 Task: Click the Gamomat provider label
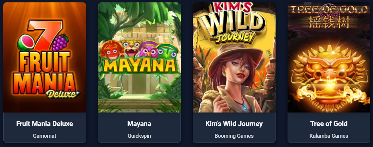tap(45, 136)
